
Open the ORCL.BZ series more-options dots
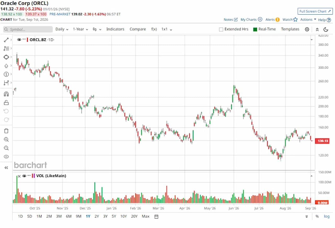[x=24, y=39]
